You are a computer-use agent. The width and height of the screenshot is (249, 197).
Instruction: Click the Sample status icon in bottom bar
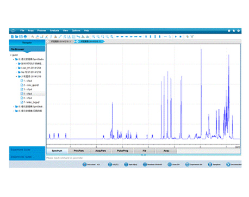coord(210,164)
